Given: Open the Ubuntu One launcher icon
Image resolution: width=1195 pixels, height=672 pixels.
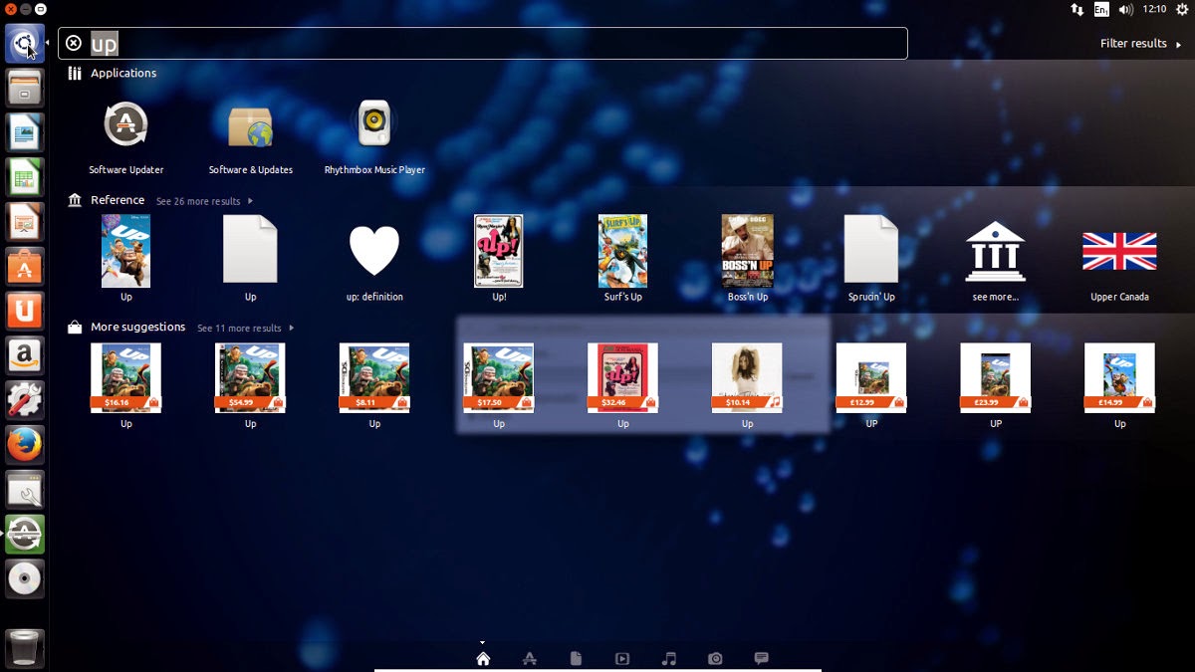Looking at the screenshot, I should pyautogui.click(x=25, y=312).
